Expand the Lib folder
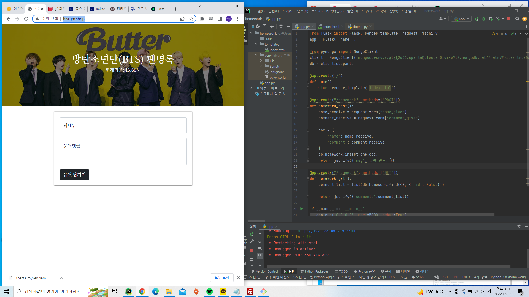Screen dimensions: 529x297 [x=261, y=61]
